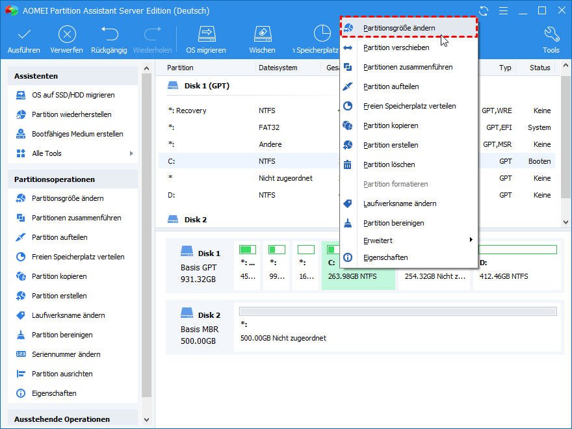The image size is (572, 429).
Task: Click the Ausführen checkmark toolbar button
Action: coord(24,40)
